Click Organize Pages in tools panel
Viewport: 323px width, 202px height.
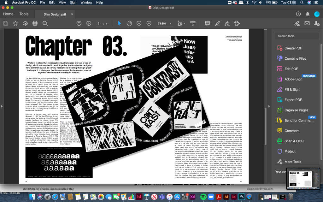(296, 110)
